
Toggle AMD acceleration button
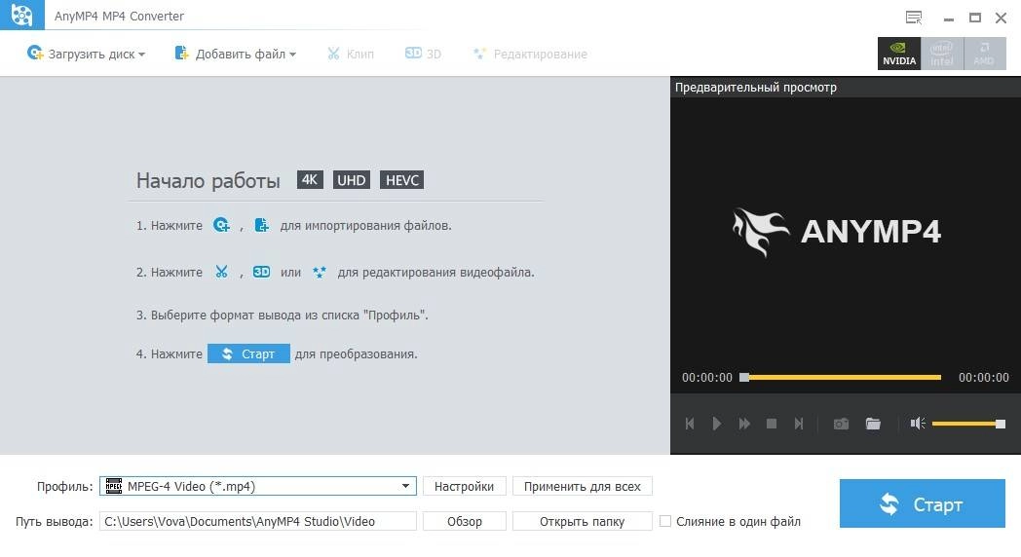[984, 54]
